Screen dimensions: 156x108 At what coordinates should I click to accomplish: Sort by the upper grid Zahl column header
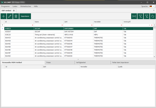[78, 22]
